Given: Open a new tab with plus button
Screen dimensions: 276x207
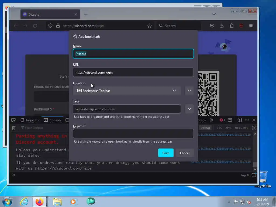Looking at the screenshot, I should coord(86,15).
